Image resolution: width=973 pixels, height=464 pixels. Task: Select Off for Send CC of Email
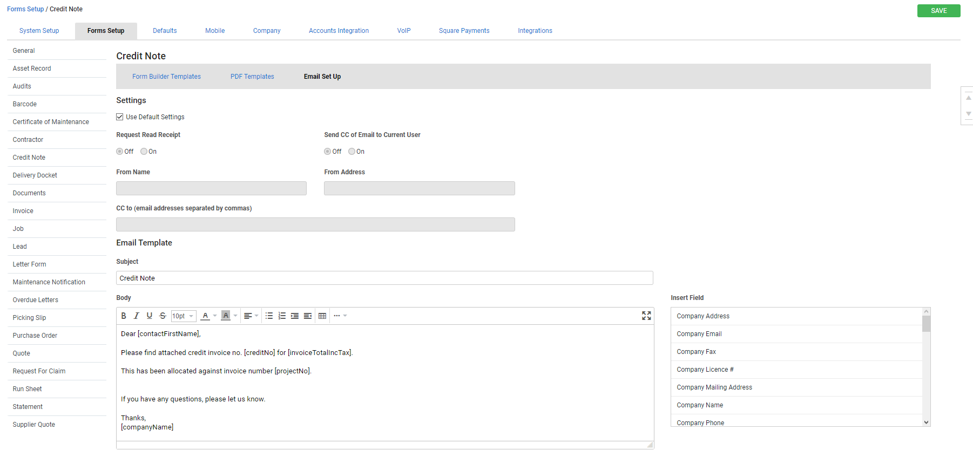(328, 152)
